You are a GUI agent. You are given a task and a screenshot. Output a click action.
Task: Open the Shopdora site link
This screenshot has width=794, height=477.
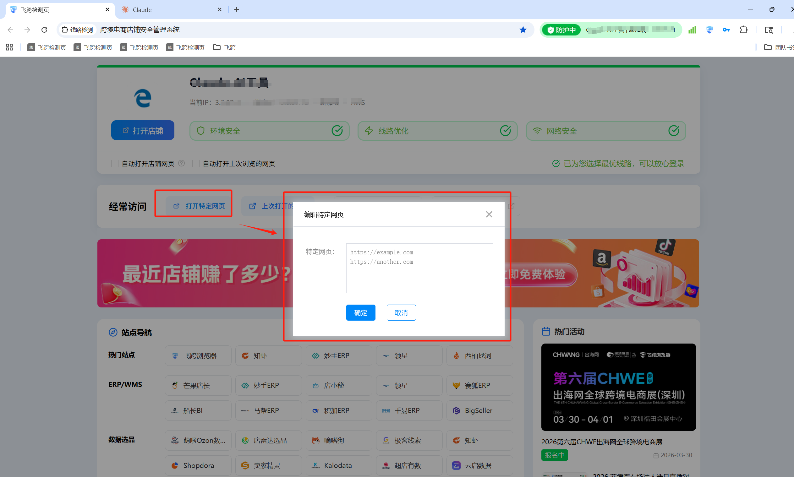coord(198,465)
